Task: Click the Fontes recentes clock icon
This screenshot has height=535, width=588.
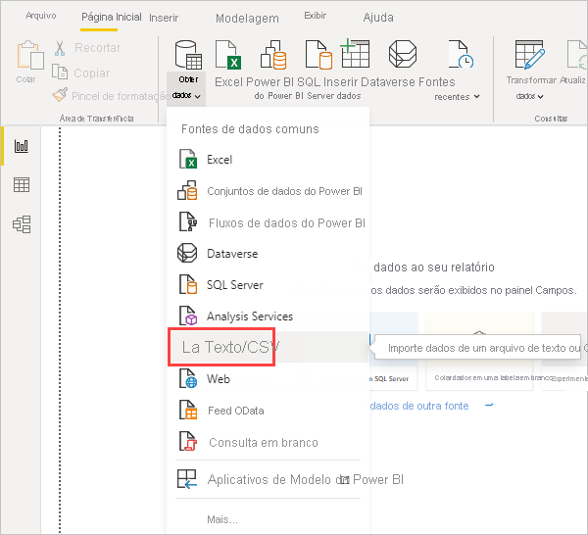Action: tap(461, 54)
